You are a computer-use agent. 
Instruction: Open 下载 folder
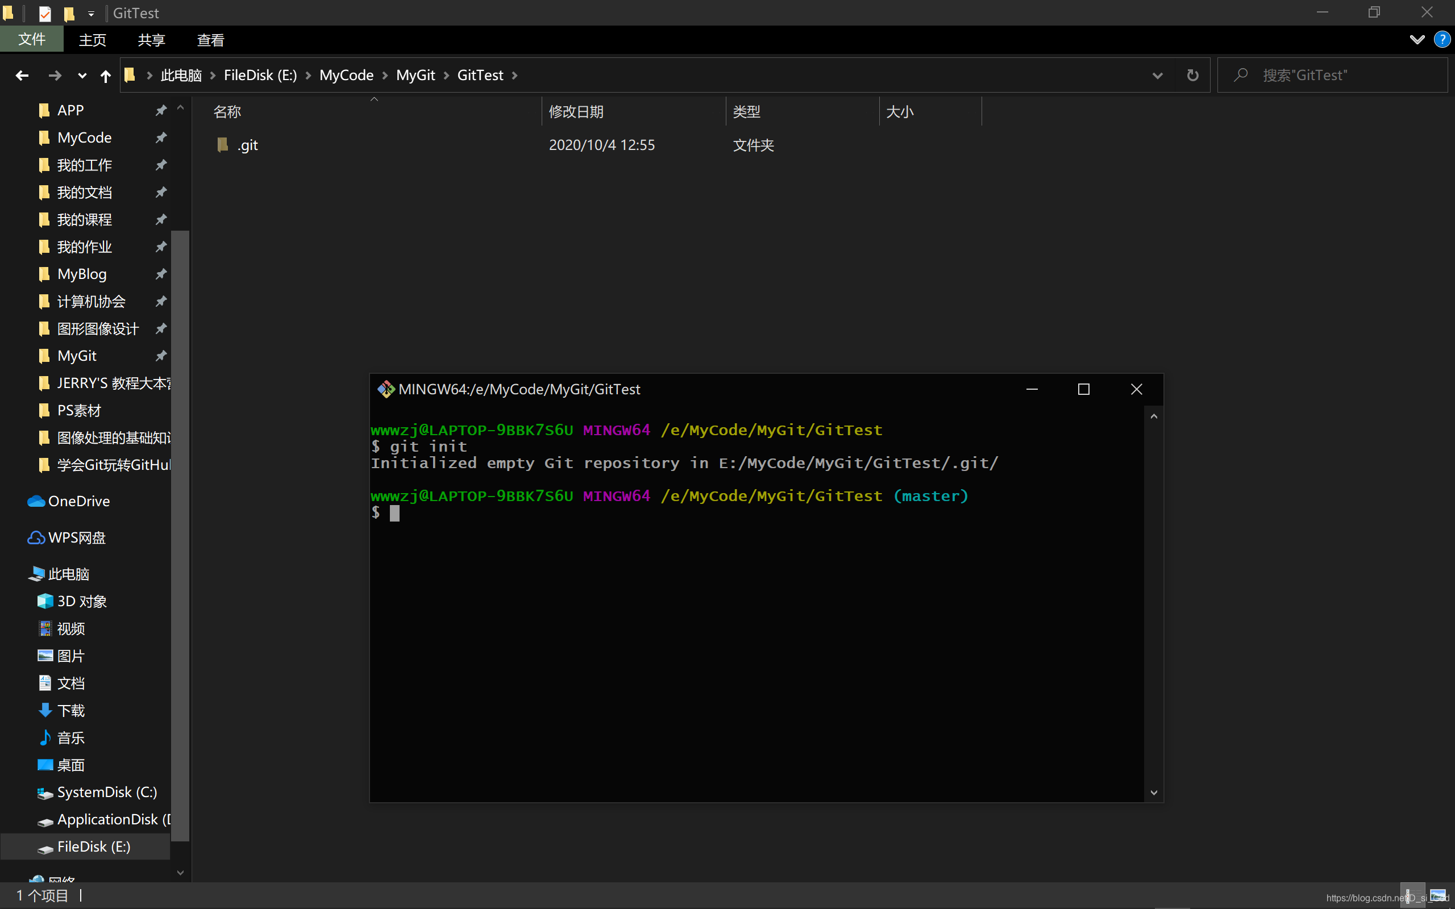70,711
